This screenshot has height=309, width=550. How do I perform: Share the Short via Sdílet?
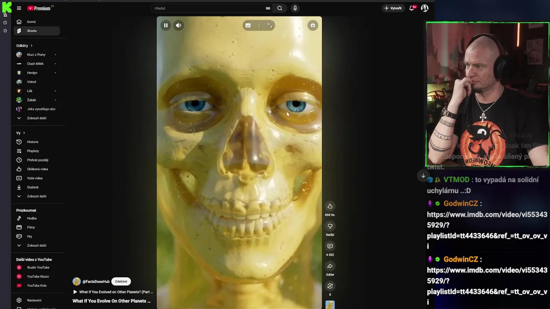tap(330, 266)
